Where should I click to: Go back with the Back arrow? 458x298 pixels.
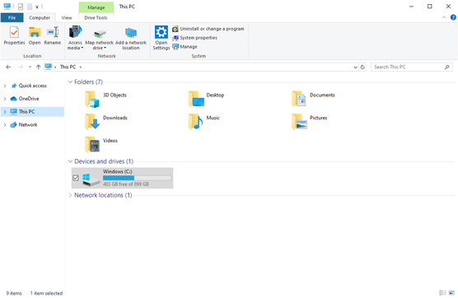pos(8,68)
